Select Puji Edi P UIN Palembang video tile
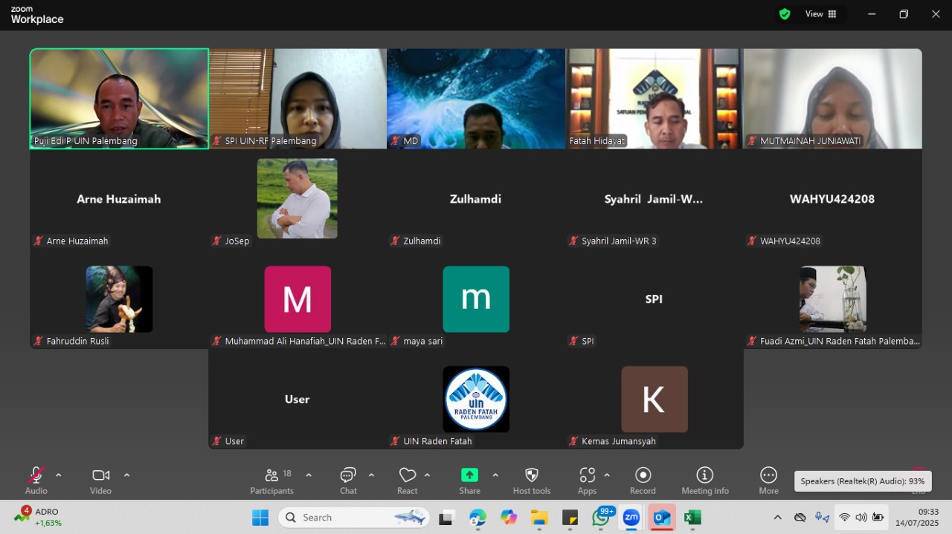The height and width of the screenshot is (534, 952). coord(119,99)
